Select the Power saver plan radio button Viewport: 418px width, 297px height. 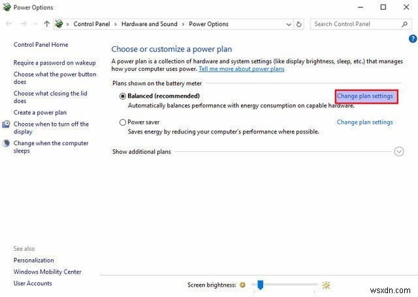(x=123, y=122)
